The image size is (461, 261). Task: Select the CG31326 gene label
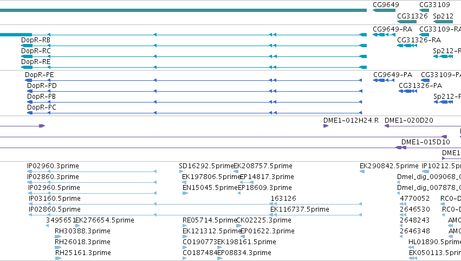pos(412,16)
